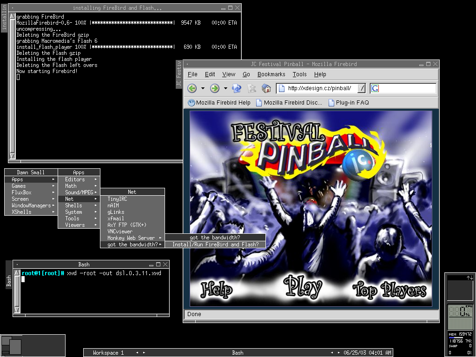Image resolution: width=476 pixels, height=357 pixels.
Task: Open the Tools menu in Firebird
Action: (x=300, y=74)
